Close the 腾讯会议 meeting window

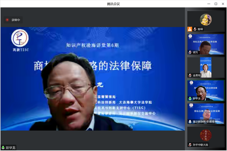click(x=223, y=4)
